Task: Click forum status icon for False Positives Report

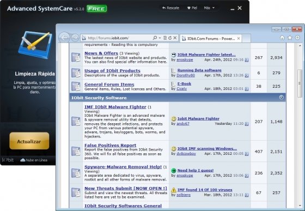Action: pos(76,151)
